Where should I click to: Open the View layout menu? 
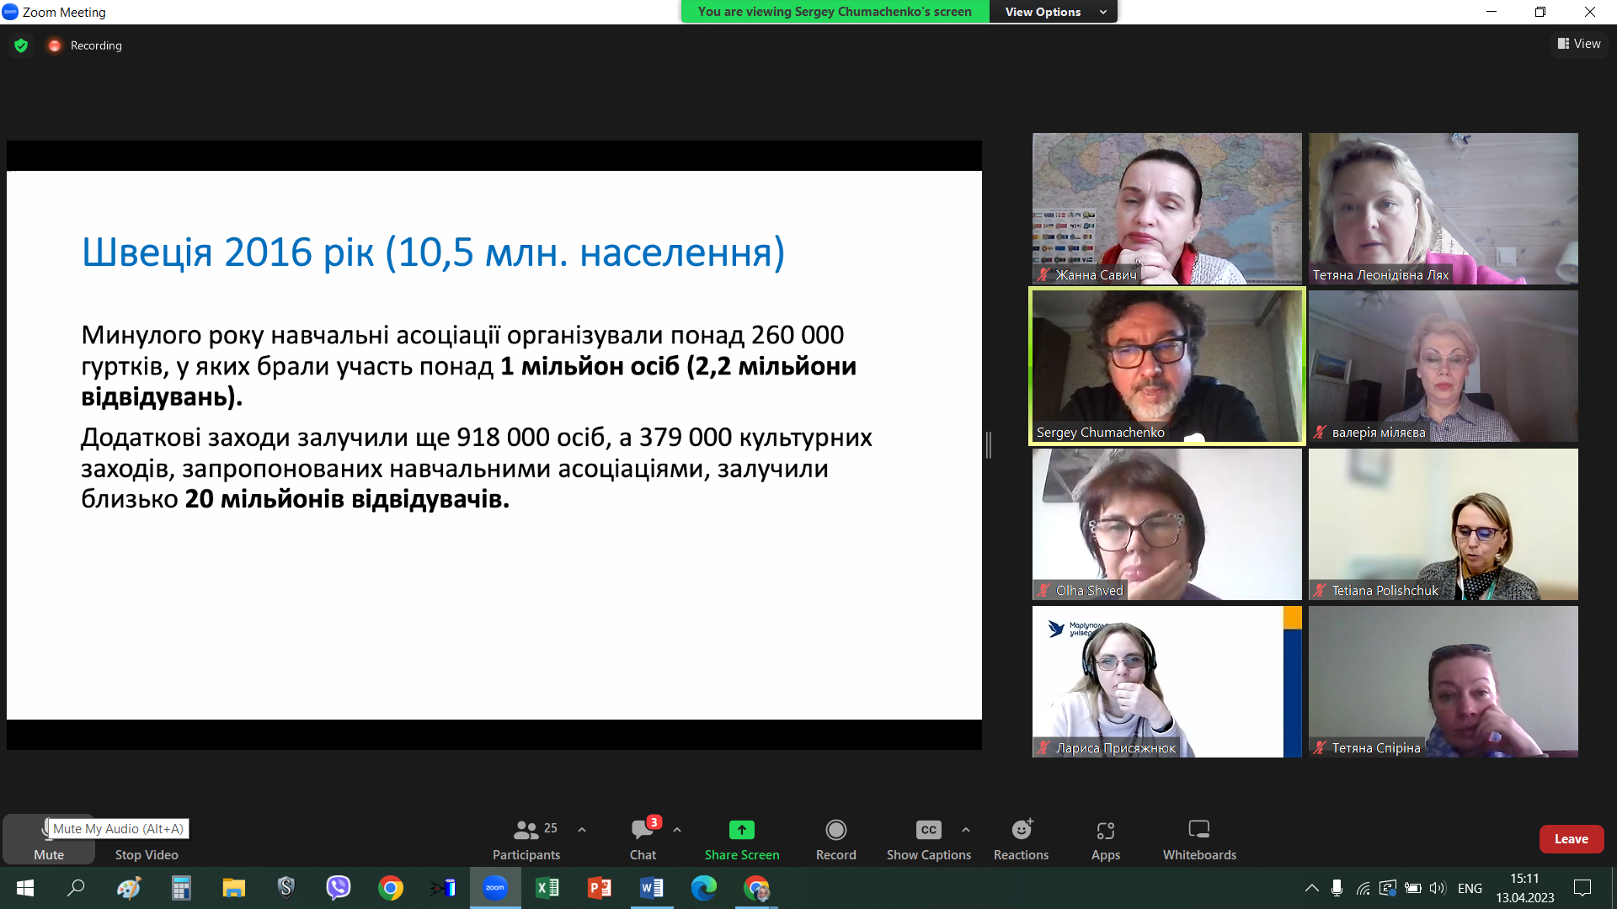coord(1579,44)
